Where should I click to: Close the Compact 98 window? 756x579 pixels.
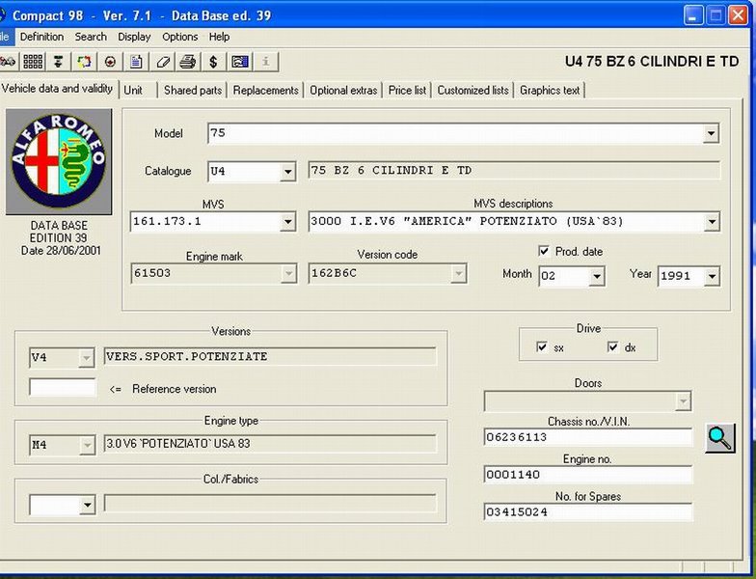click(x=738, y=15)
